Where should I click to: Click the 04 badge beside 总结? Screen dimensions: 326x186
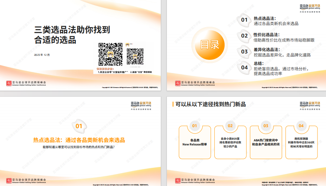point(244,68)
